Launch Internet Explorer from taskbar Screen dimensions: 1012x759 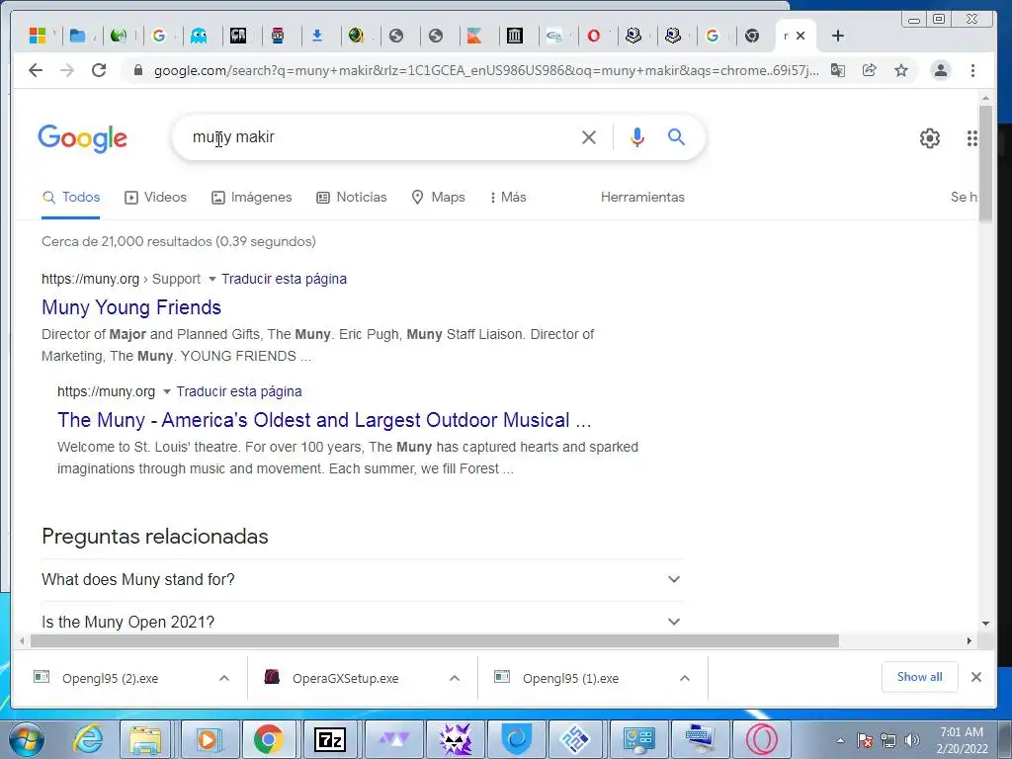[88, 739]
